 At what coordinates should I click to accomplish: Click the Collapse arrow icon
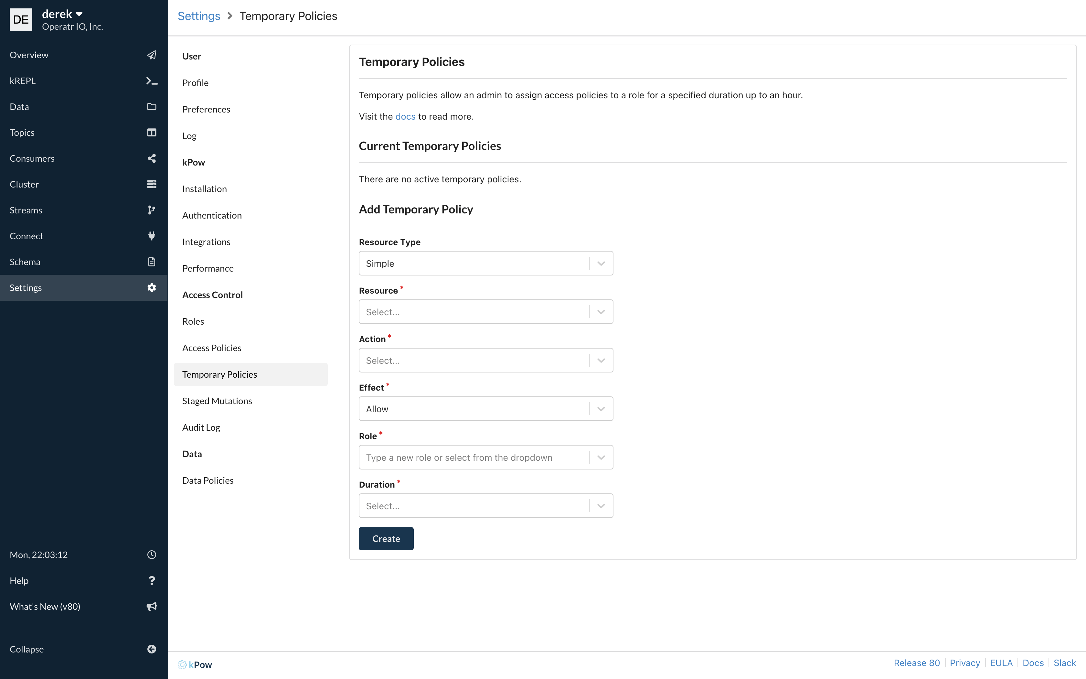pos(152,649)
